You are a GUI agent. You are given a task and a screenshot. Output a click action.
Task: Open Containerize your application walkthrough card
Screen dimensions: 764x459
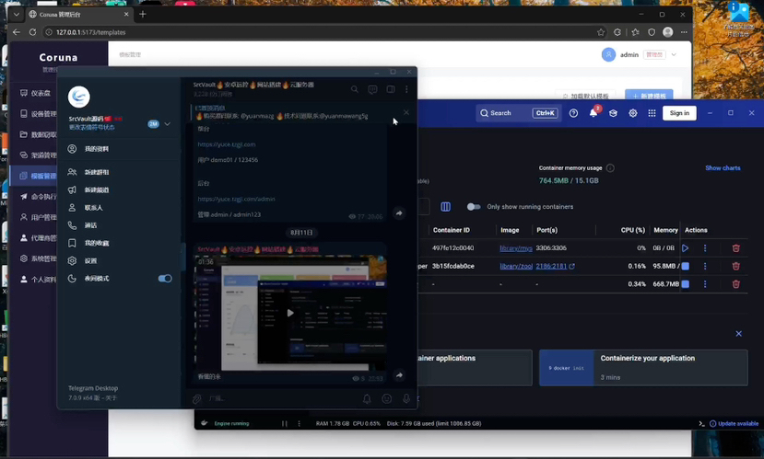point(643,368)
